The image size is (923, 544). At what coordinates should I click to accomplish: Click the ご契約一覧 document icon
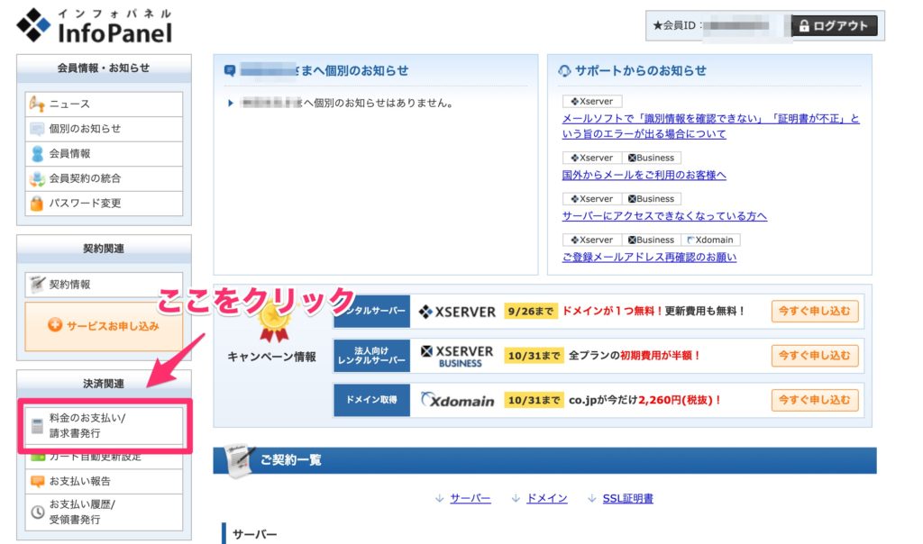pos(240,460)
